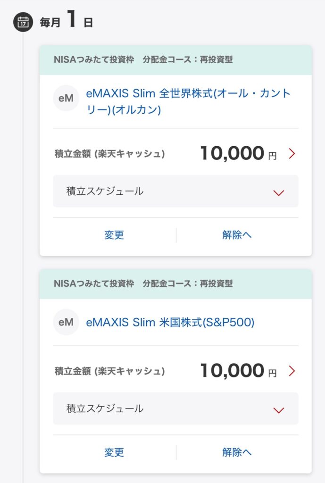Screen dimensions: 325x483
Task: Expand red down chevron in All Country schedule
Action: [279, 192]
